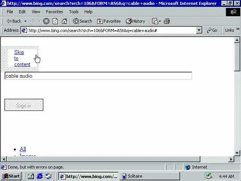Click the Links toolbar label

229,30
